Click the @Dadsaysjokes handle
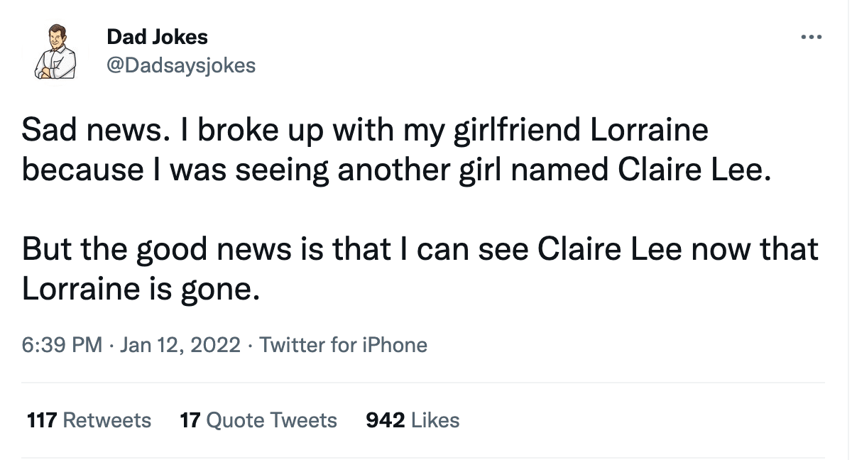 180,65
